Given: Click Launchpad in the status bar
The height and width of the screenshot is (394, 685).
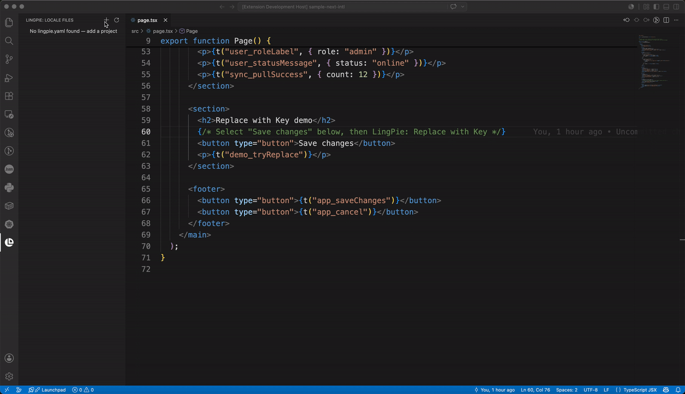Looking at the screenshot, I should tap(47, 390).
